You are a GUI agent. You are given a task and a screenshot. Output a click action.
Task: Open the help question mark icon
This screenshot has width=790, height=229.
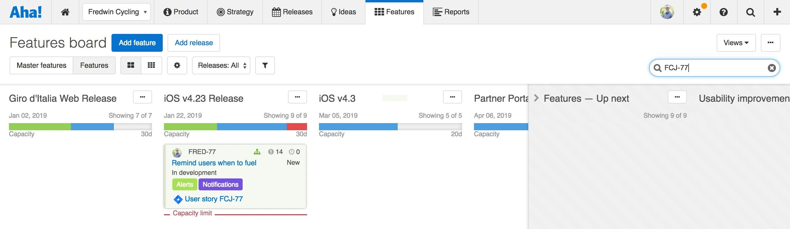[x=724, y=12]
